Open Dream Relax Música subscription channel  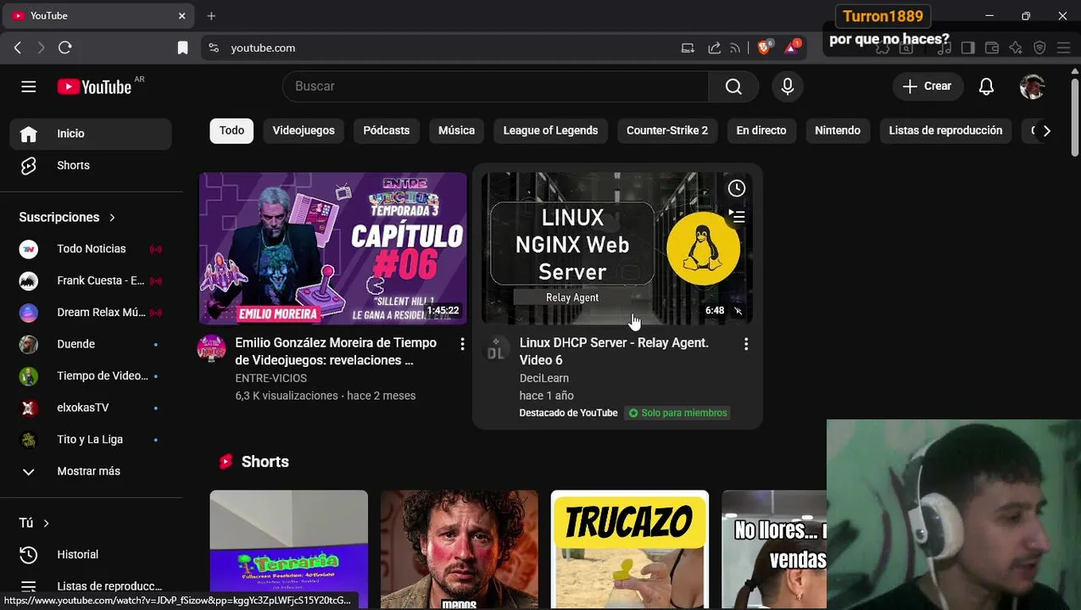[91, 313]
